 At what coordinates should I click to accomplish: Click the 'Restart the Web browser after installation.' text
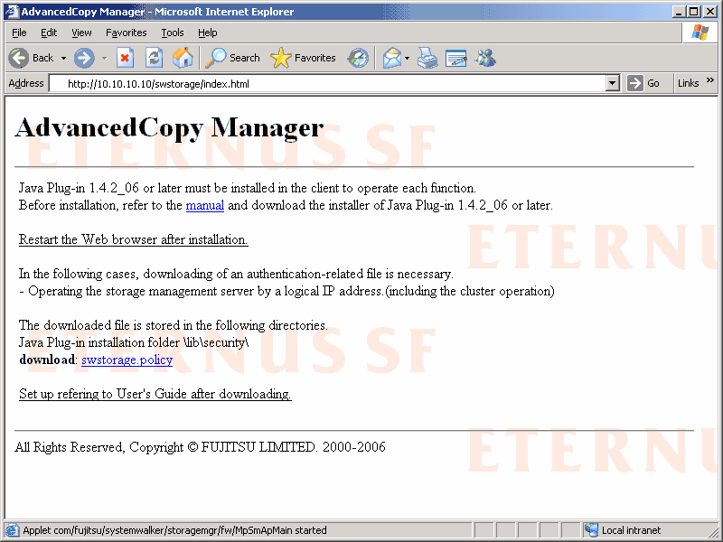click(x=133, y=239)
